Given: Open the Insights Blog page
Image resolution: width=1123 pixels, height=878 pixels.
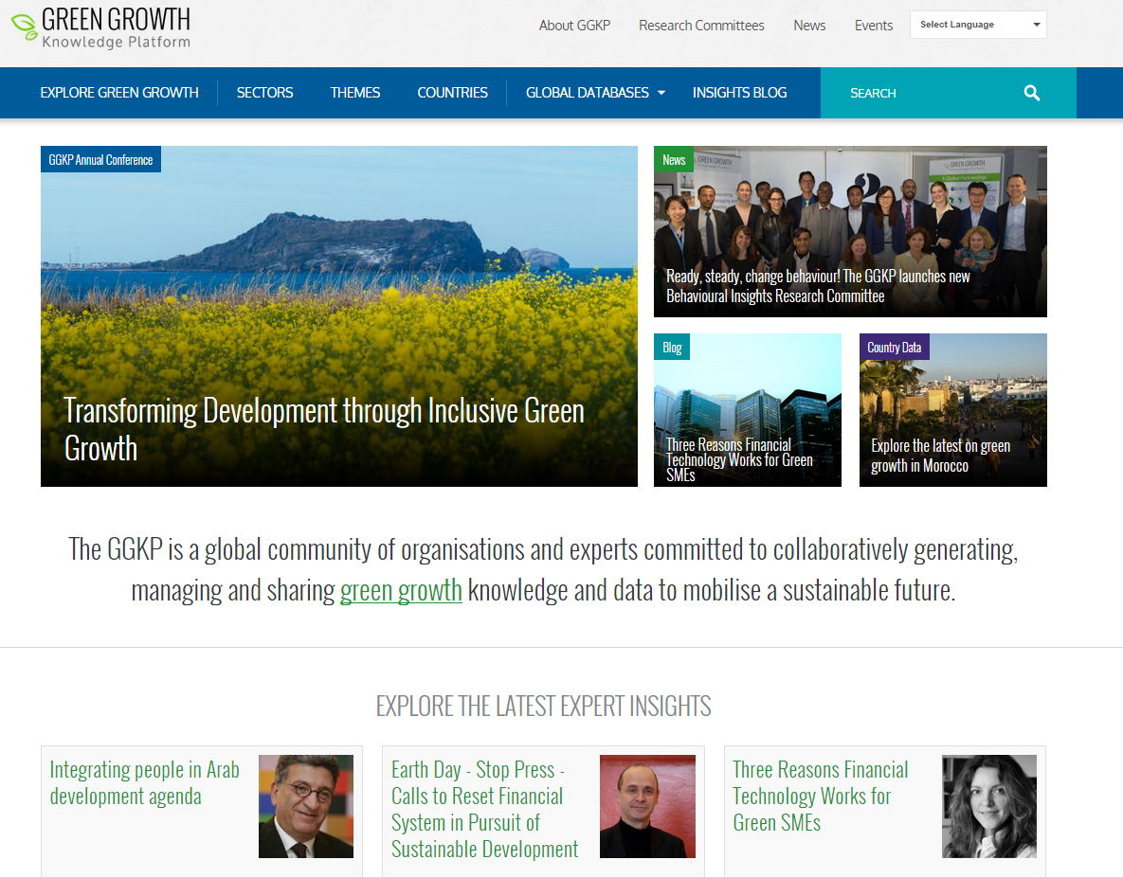Looking at the screenshot, I should [739, 93].
